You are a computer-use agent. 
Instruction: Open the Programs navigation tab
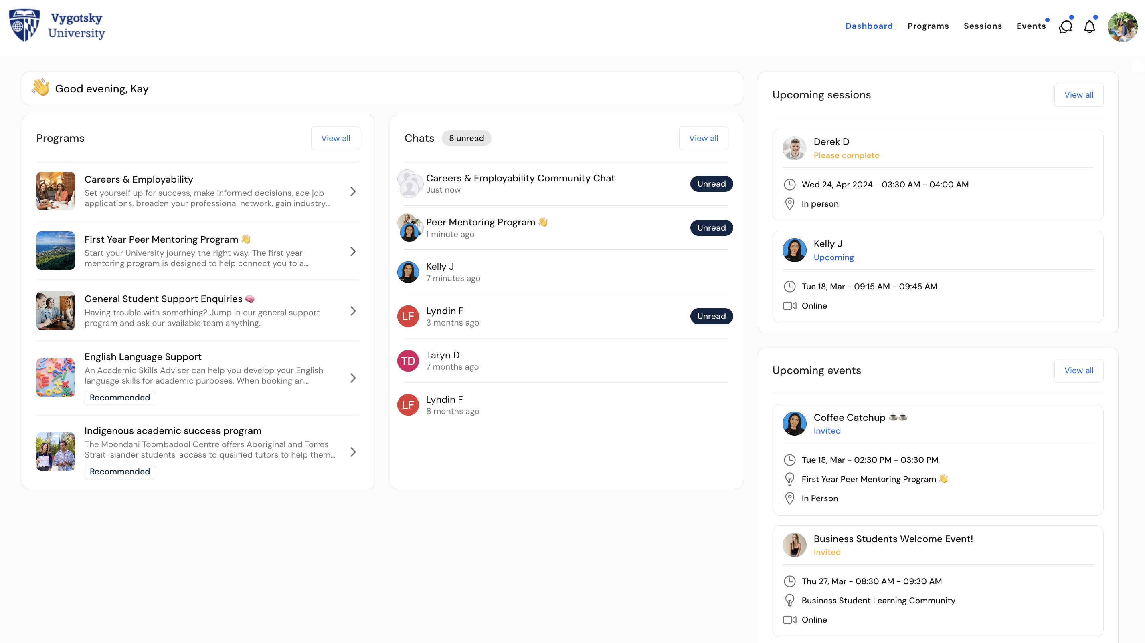click(928, 26)
